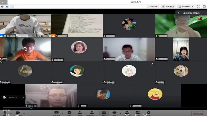Click the little girl photo avatar
207x116 pixels.
79,47
